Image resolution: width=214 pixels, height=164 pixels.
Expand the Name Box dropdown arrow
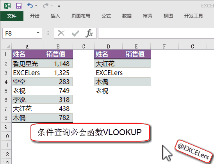point(38,33)
